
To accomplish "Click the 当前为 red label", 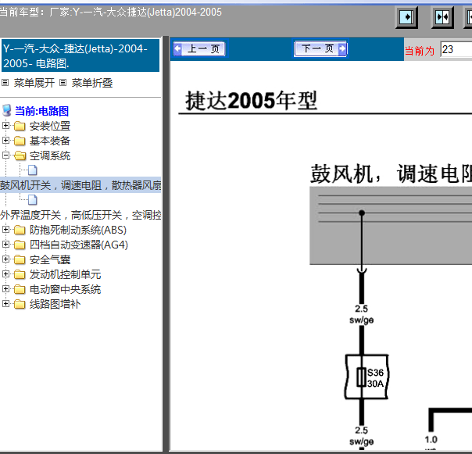I will (x=420, y=51).
